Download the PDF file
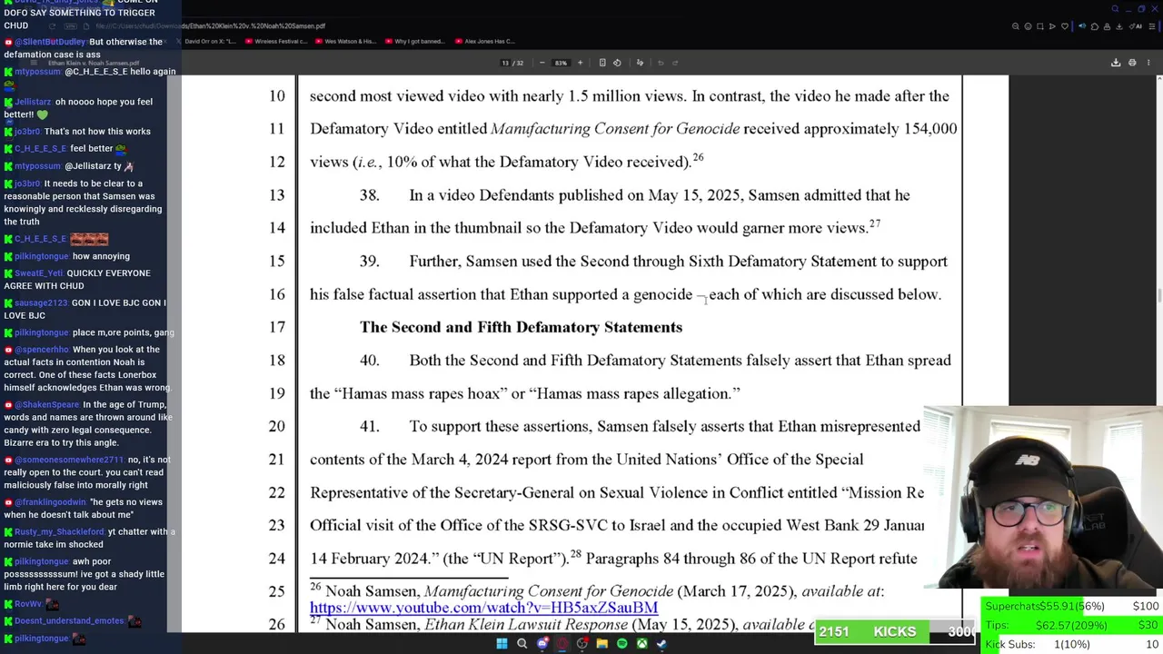This screenshot has height=654, width=1163. click(x=1116, y=63)
